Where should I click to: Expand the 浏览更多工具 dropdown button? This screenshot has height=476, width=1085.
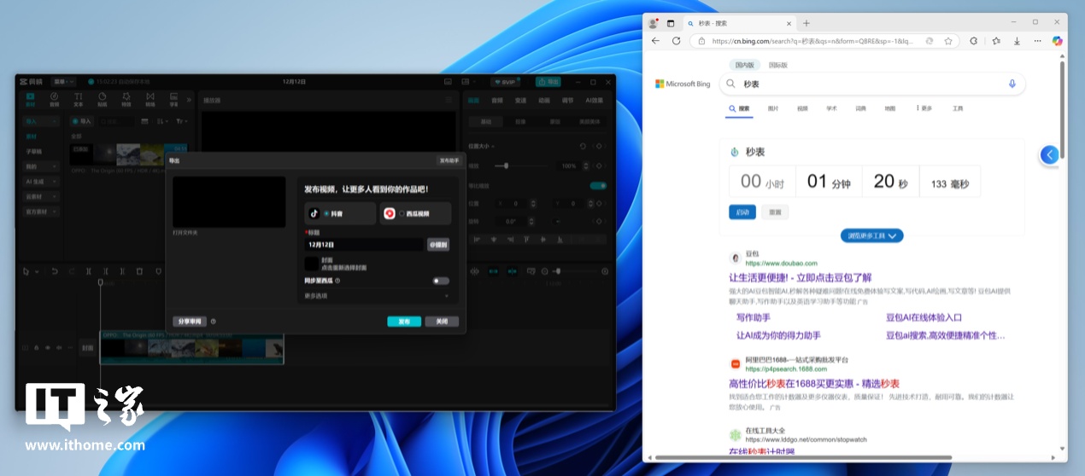(871, 235)
